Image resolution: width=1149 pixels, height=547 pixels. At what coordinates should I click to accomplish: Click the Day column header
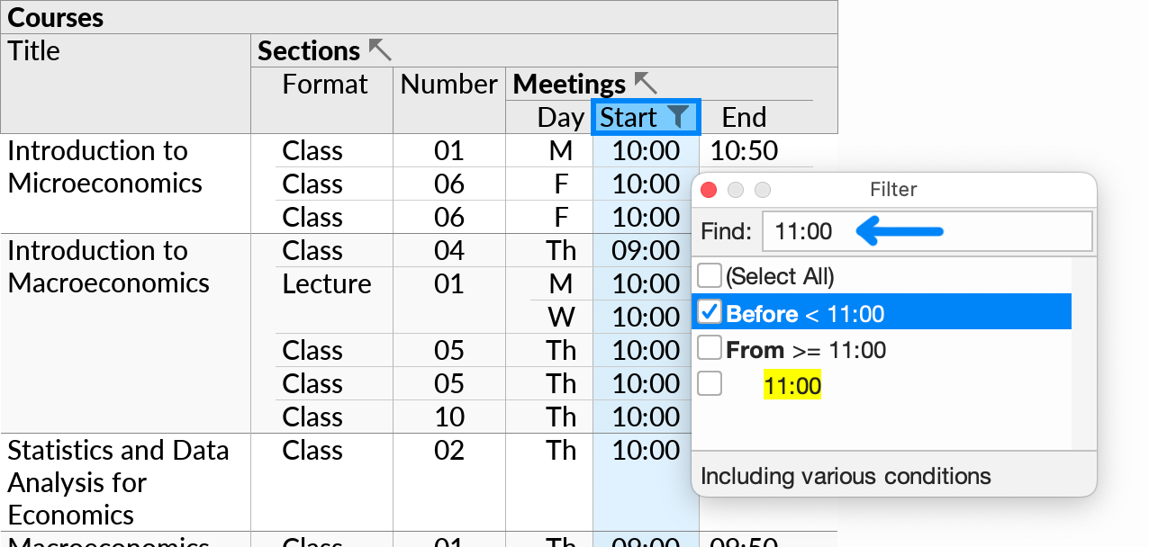(561, 117)
